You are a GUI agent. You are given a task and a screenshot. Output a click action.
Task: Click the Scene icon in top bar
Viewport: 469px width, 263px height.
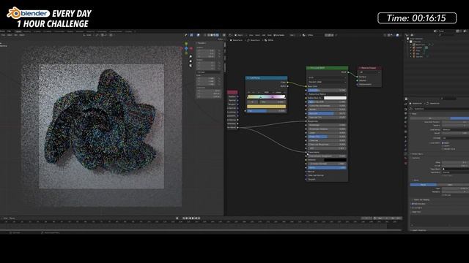click(x=435, y=31)
